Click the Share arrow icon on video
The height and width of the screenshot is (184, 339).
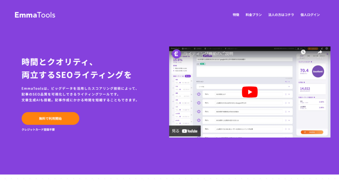point(319,52)
